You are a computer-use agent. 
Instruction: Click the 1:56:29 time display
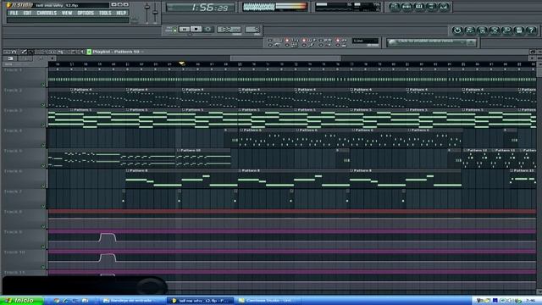201,8
